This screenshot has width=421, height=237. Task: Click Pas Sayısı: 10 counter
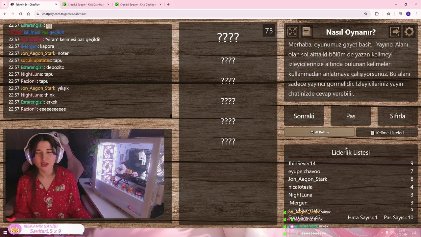pos(399,218)
